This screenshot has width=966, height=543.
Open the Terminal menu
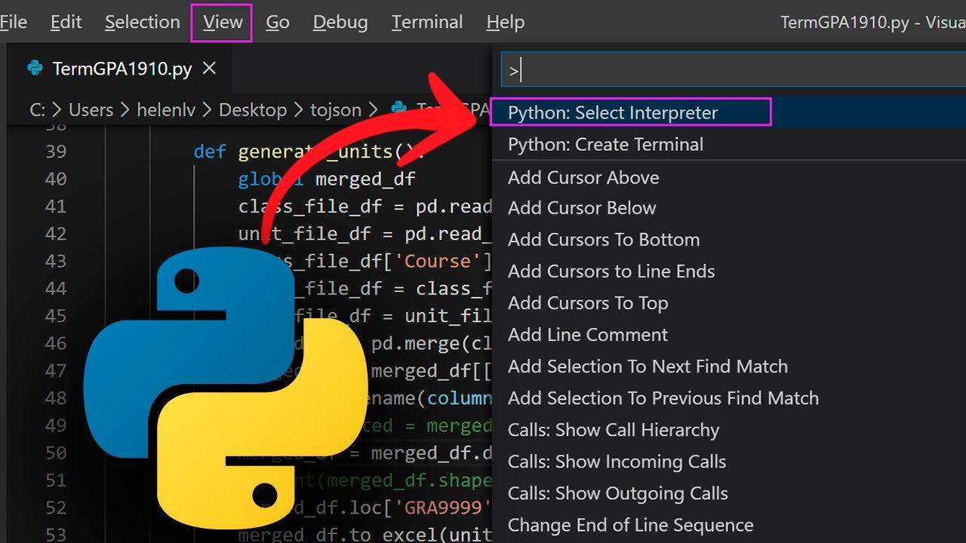click(x=426, y=23)
